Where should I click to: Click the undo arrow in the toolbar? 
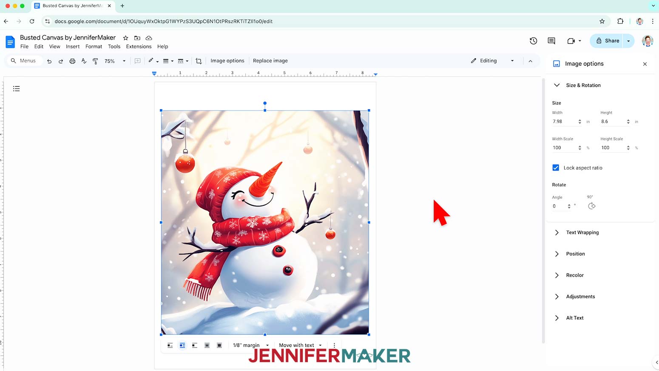click(x=49, y=61)
